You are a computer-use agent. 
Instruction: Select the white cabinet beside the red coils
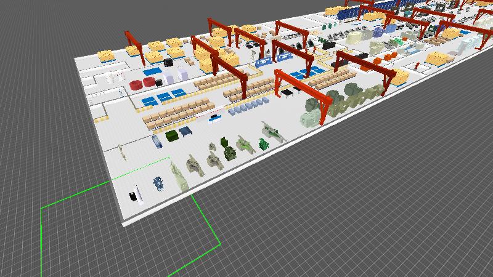pyautogui.click(x=183, y=73)
